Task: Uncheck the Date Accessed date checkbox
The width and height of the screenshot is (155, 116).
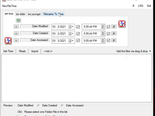Action: (78, 40)
